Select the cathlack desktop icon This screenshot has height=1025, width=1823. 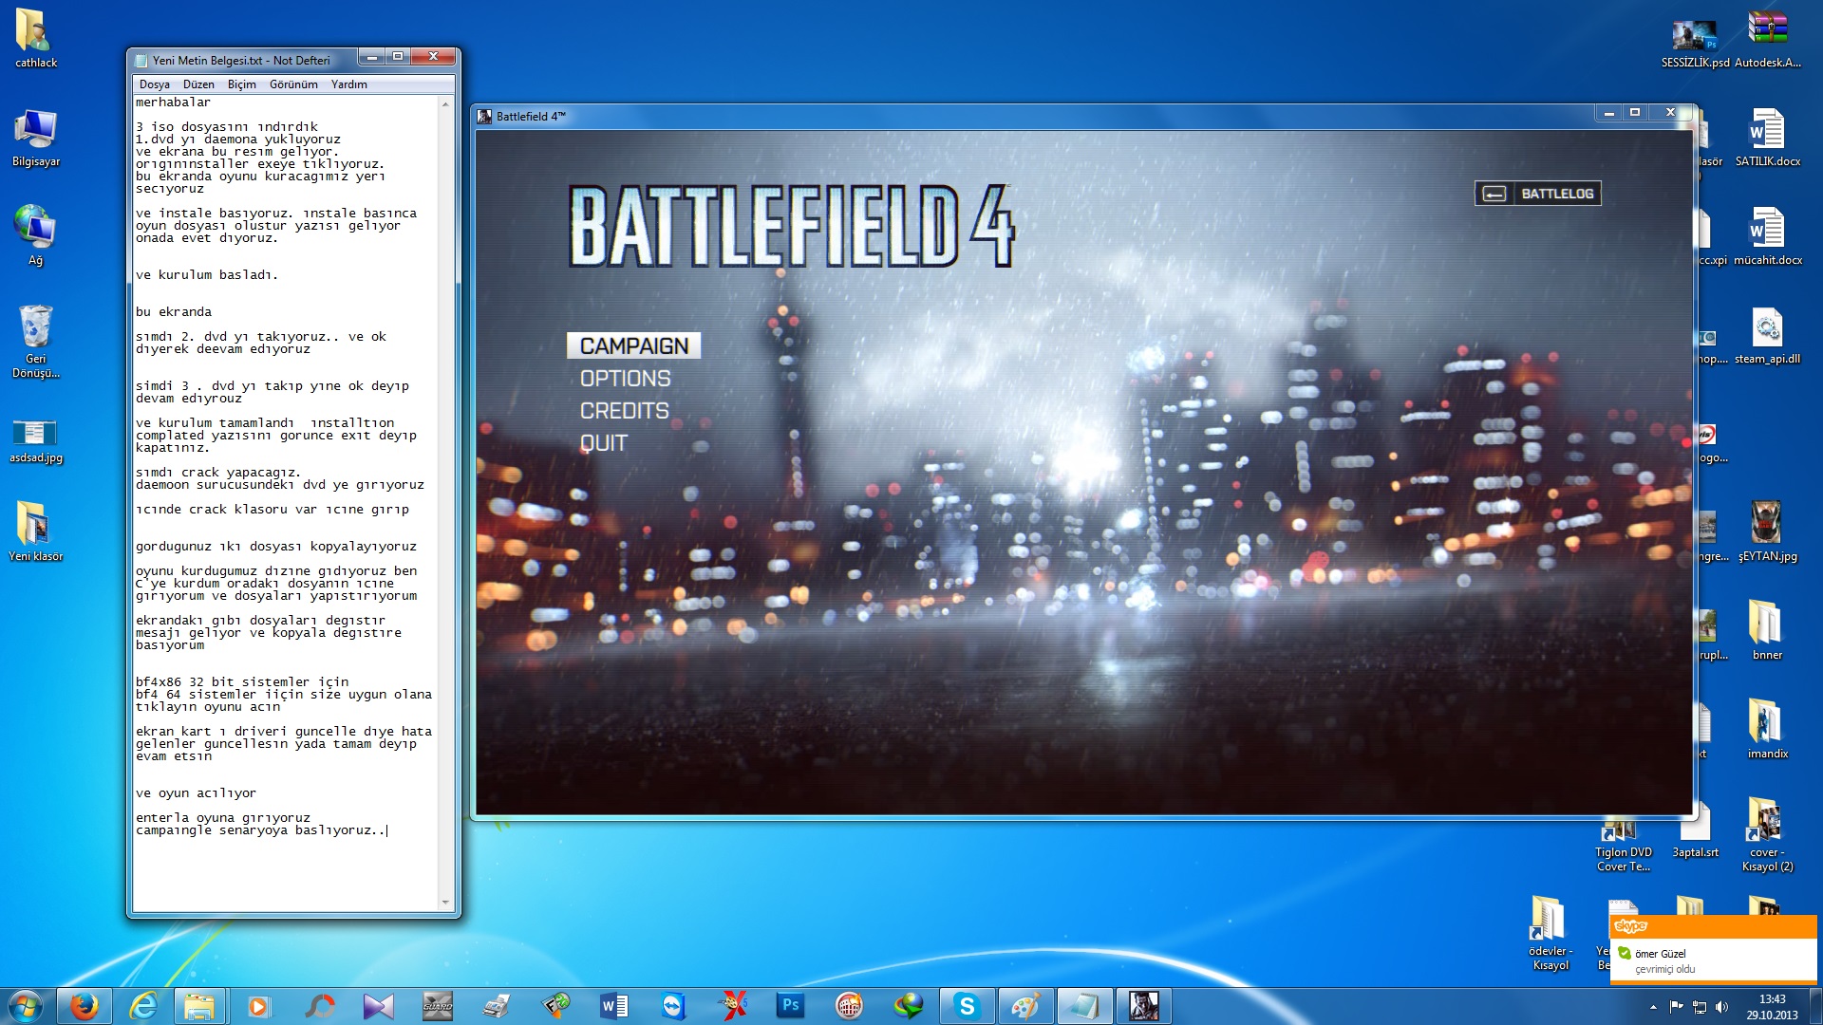(35, 39)
